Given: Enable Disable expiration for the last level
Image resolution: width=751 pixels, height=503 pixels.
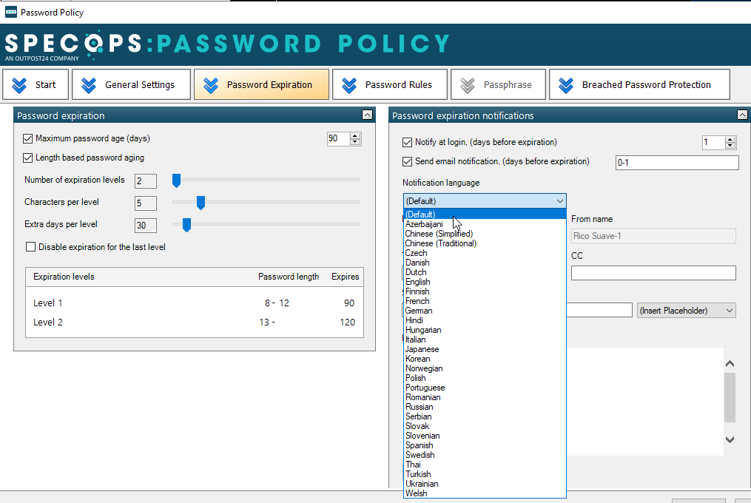Looking at the screenshot, I should [30, 247].
